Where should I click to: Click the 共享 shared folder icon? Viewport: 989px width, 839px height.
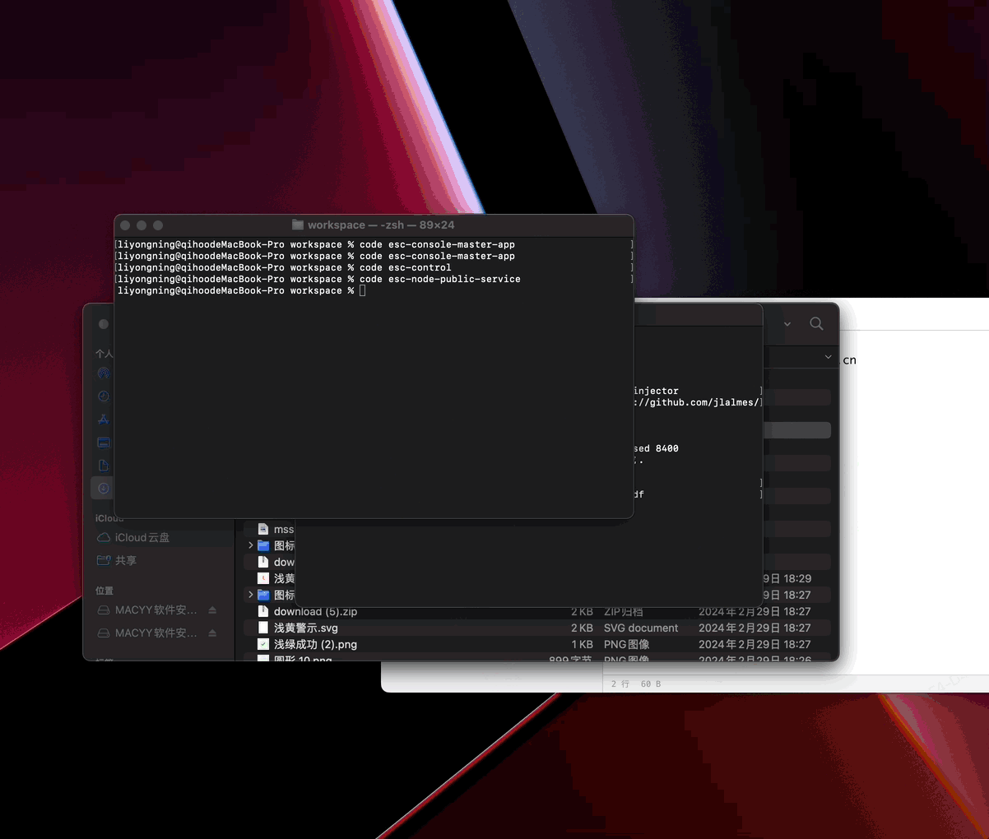coord(104,560)
